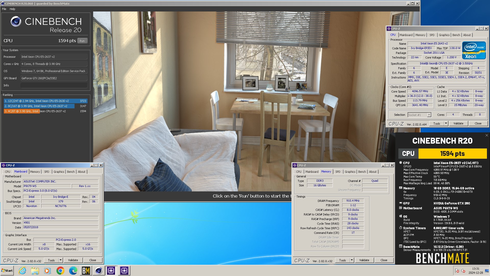
Task: Open the Socket #1 selection dropdown
Action: (429, 115)
